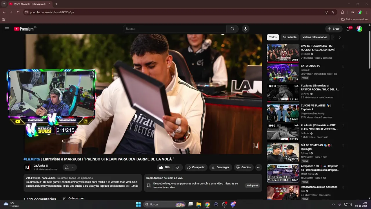
Task: Show hidden system tray icons chevron
Action: coord(333,204)
